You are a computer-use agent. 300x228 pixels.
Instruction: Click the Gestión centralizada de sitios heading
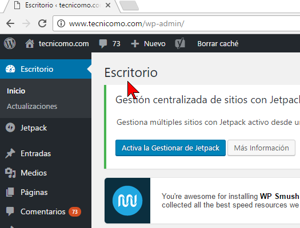(207, 100)
